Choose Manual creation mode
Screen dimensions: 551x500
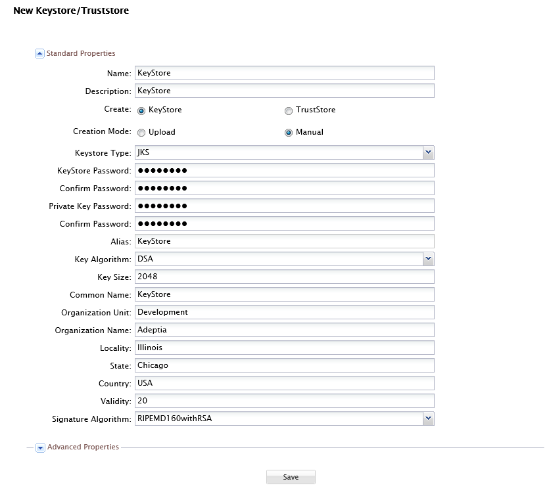[x=289, y=133]
